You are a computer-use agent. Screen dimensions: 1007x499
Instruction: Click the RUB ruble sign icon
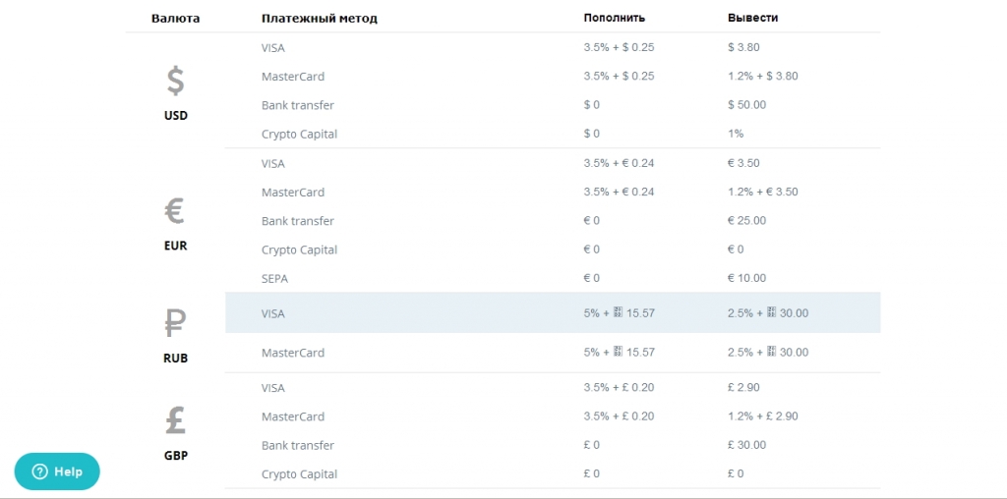175,323
